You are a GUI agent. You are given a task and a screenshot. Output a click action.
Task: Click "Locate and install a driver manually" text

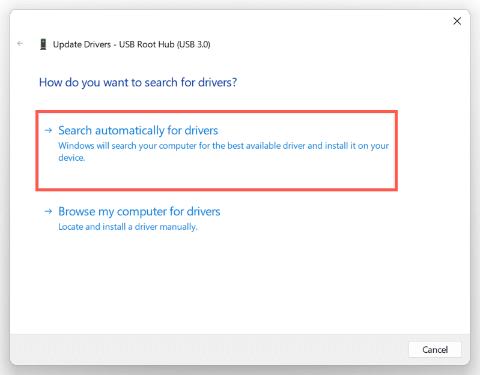[127, 227]
